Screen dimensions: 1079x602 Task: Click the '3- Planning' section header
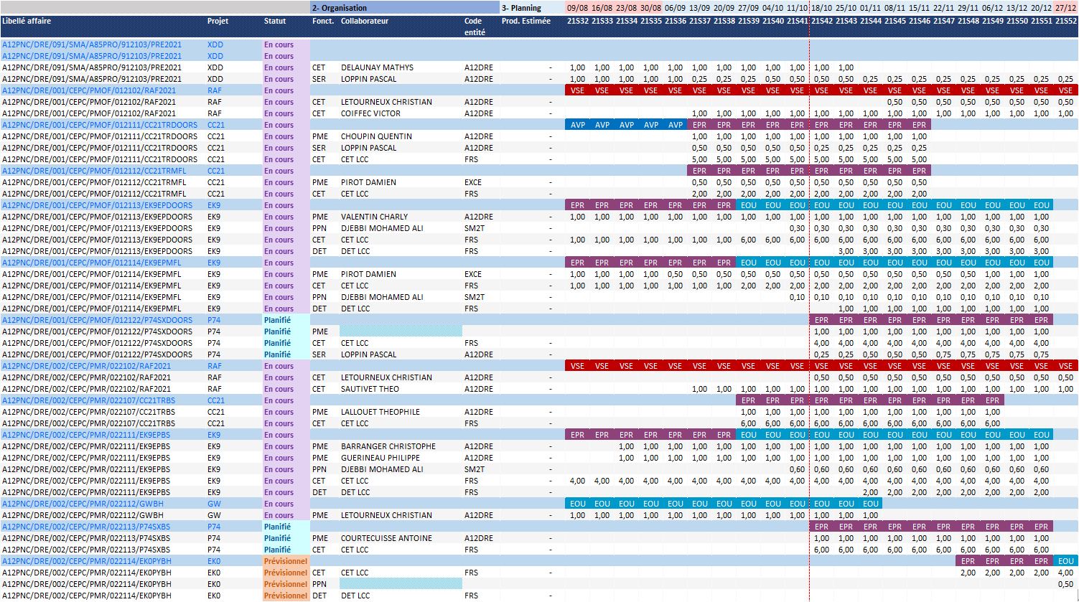(522, 8)
